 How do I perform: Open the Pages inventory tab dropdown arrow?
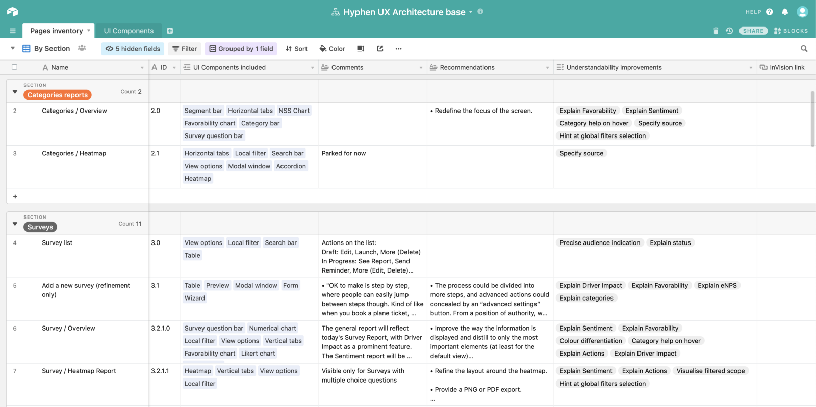coord(89,31)
